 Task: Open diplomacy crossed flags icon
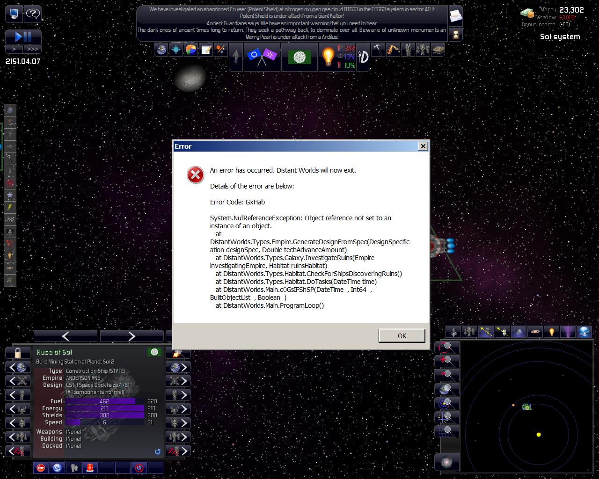(x=262, y=57)
